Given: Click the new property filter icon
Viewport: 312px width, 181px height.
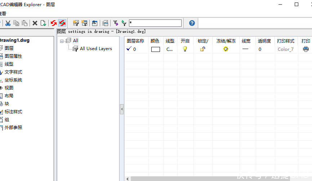Looking at the screenshot, I should [76, 23].
